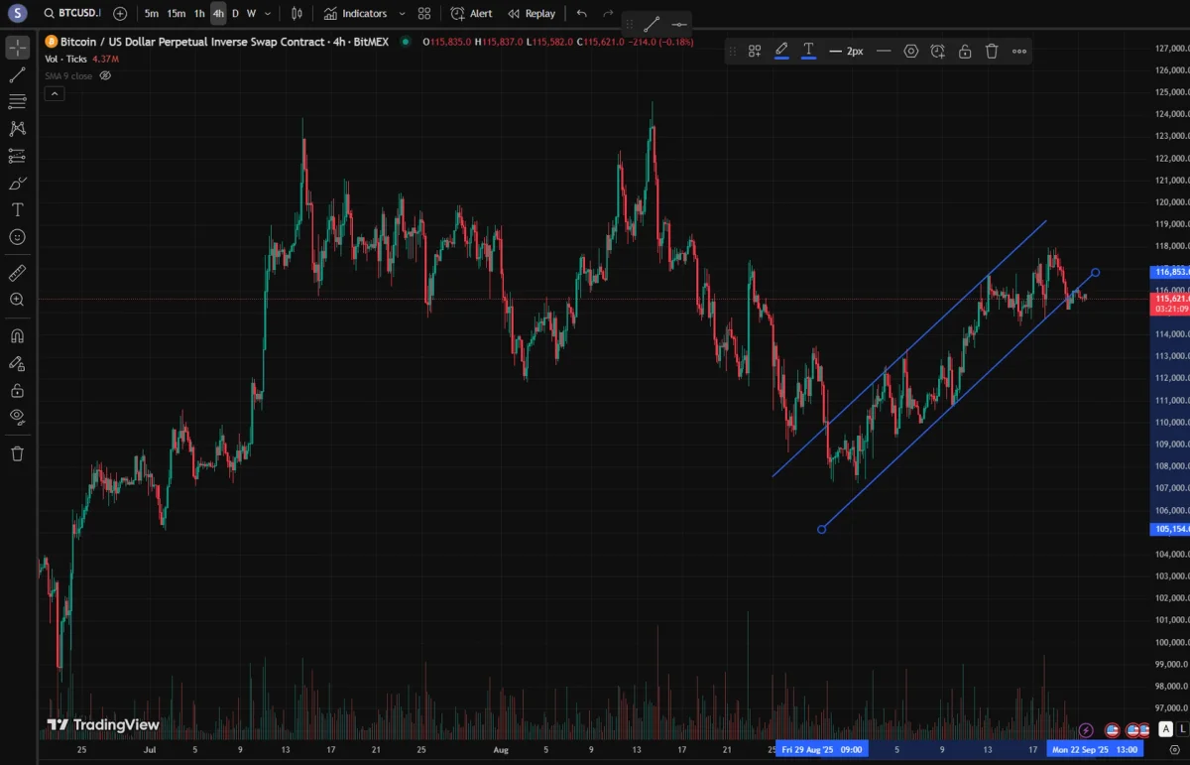Switch to 15m timeframe
The height and width of the screenshot is (765, 1190).
click(176, 13)
